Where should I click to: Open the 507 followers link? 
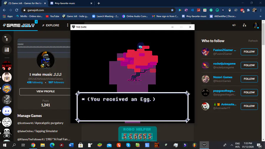[56, 82]
